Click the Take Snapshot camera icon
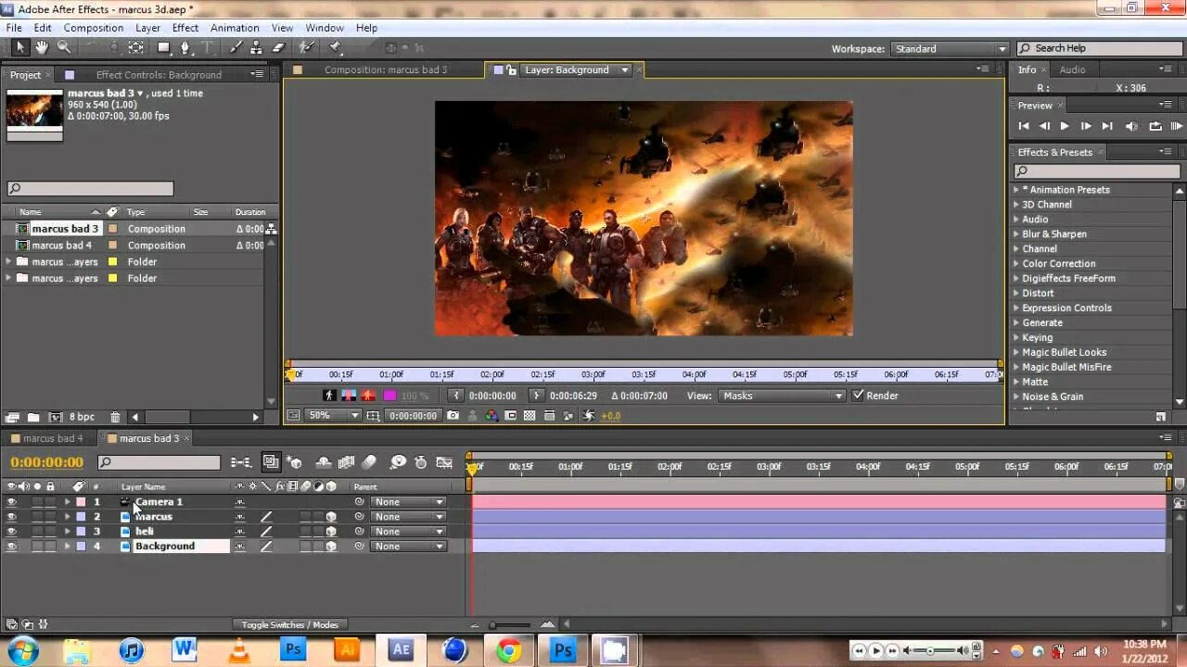The height and width of the screenshot is (667, 1187). click(453, 416)
